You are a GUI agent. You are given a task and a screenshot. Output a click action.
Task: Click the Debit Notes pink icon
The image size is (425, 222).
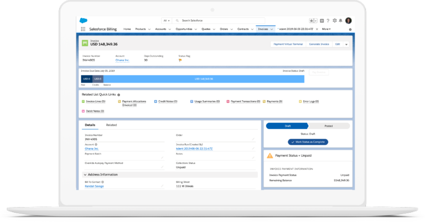83,111
